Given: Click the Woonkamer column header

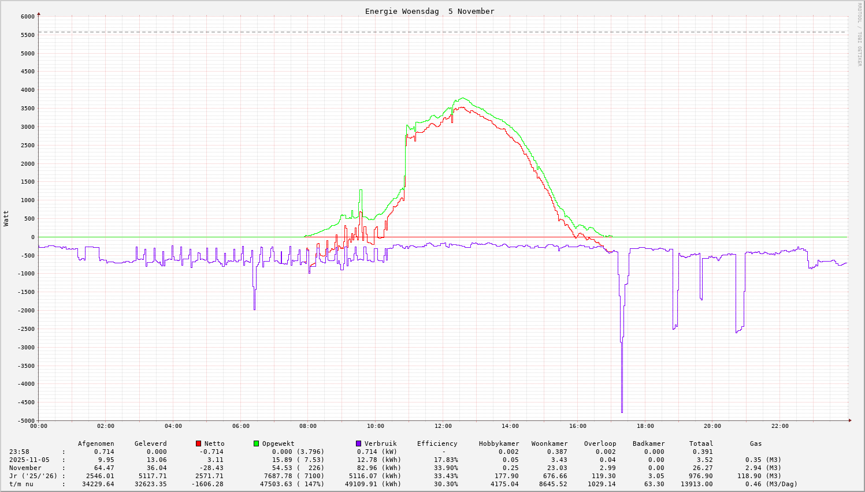Looking at the screenshot, I should 550,443.
